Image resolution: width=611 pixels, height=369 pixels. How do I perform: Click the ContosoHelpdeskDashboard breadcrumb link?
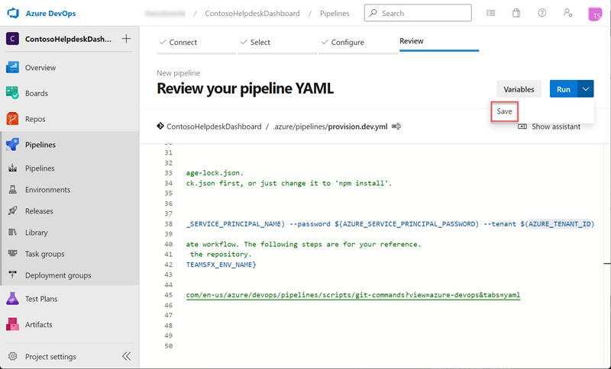coord(252,13)
